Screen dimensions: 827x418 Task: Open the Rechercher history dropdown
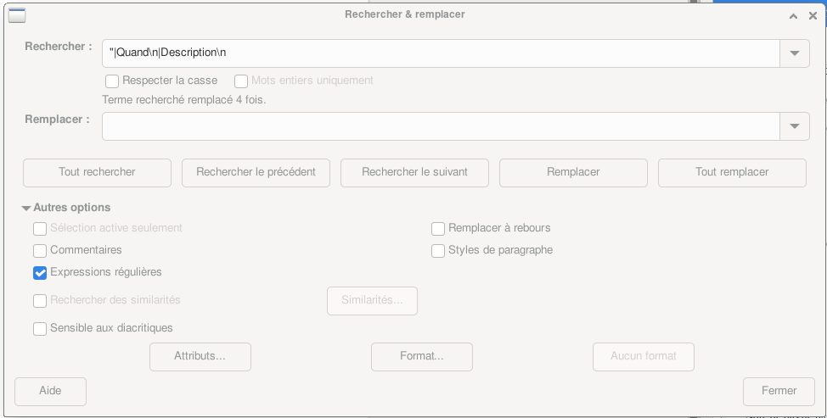(794, 53)
